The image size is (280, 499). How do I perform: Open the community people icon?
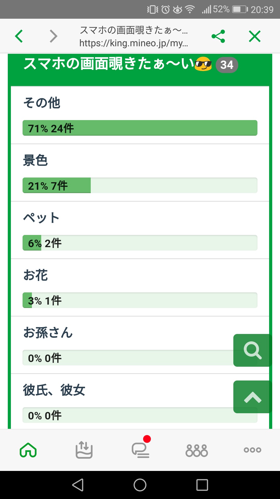point(197,450)
